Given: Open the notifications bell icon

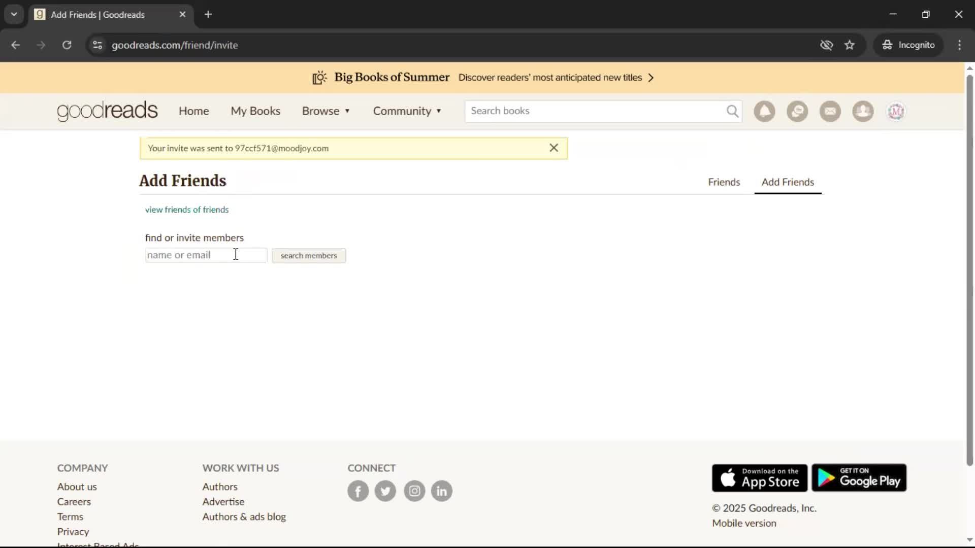Looking at the screenshot, I should pyautogui.click(x=764, y=111).
